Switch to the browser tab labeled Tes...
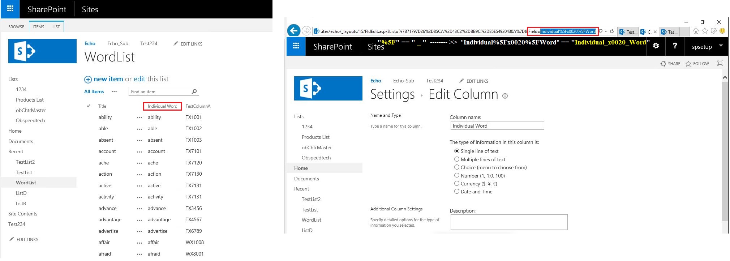 click(x=670, y=32)
